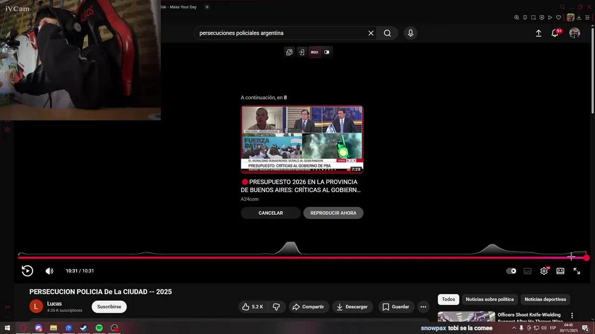Dislike the video

click(276, 307)
